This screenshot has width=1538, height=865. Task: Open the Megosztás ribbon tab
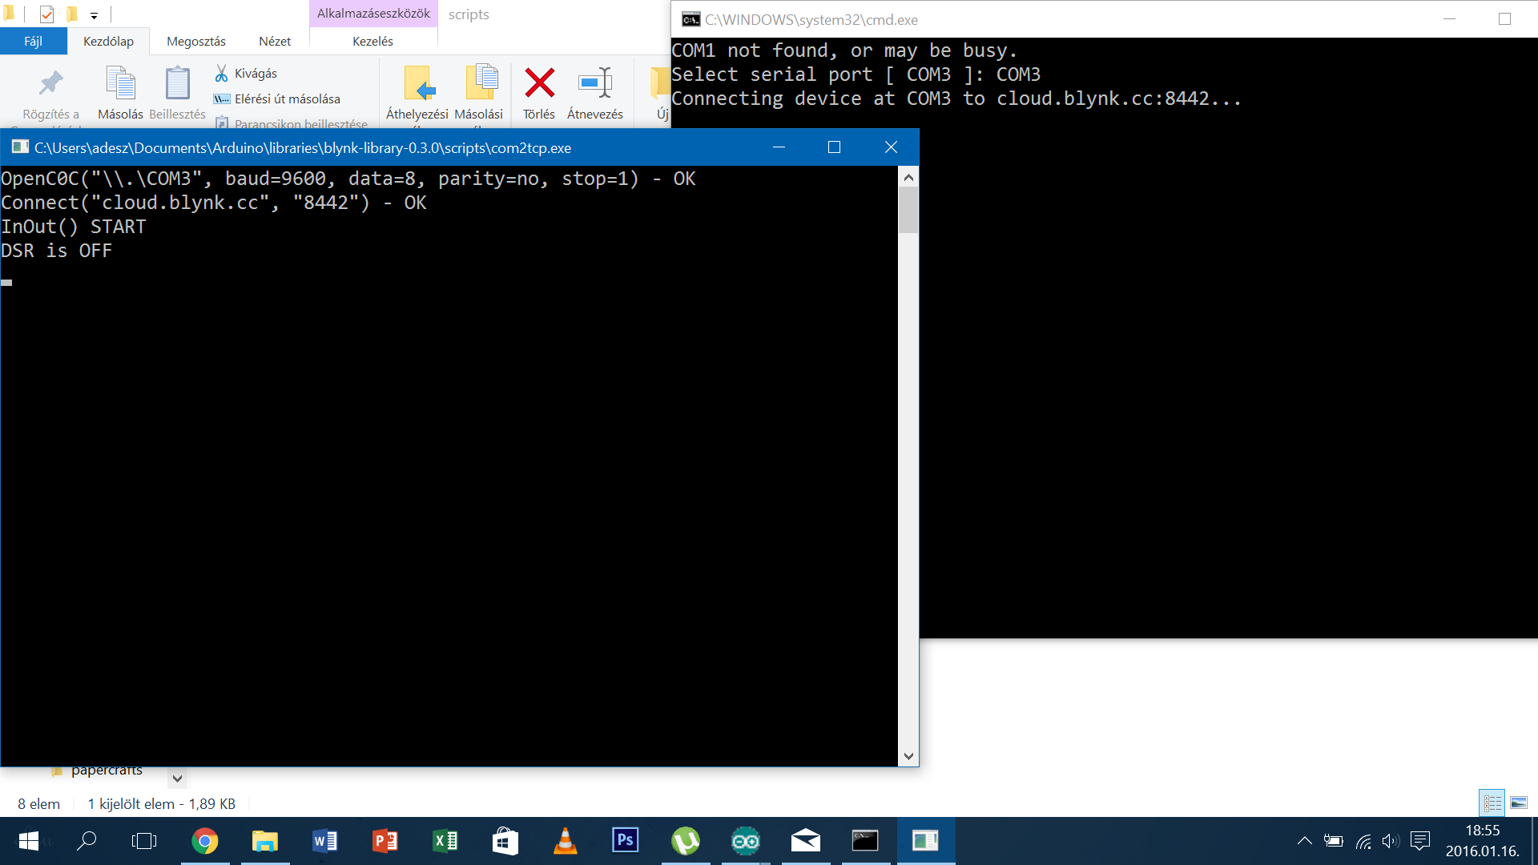[195, 42]
